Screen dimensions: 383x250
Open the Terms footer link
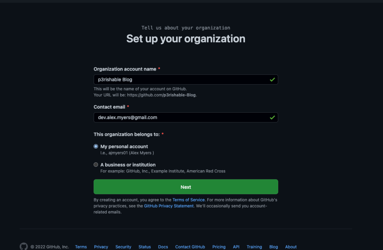click(81, 247)
